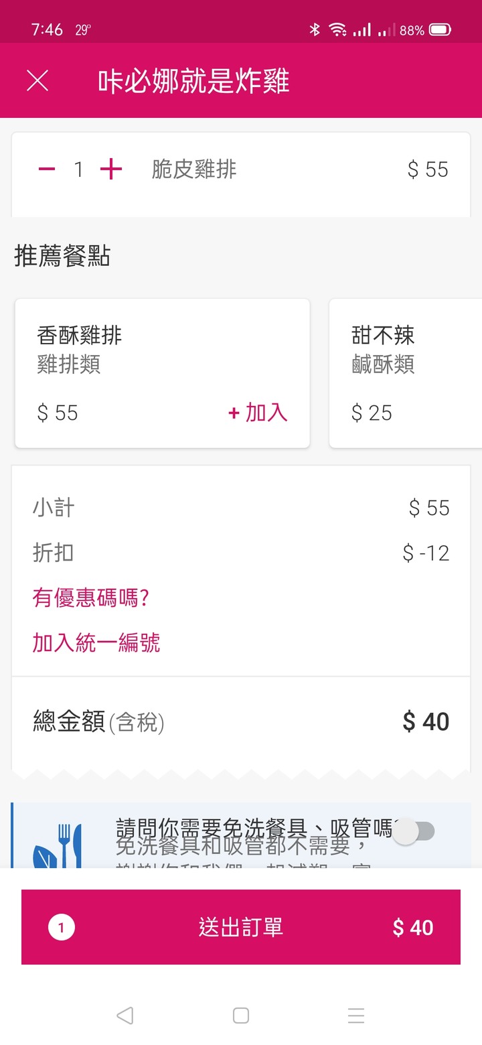482x1045 pixels.
Task: Open the 有優惠碼嗎? promo code link
Action: (x=90, y=598)
